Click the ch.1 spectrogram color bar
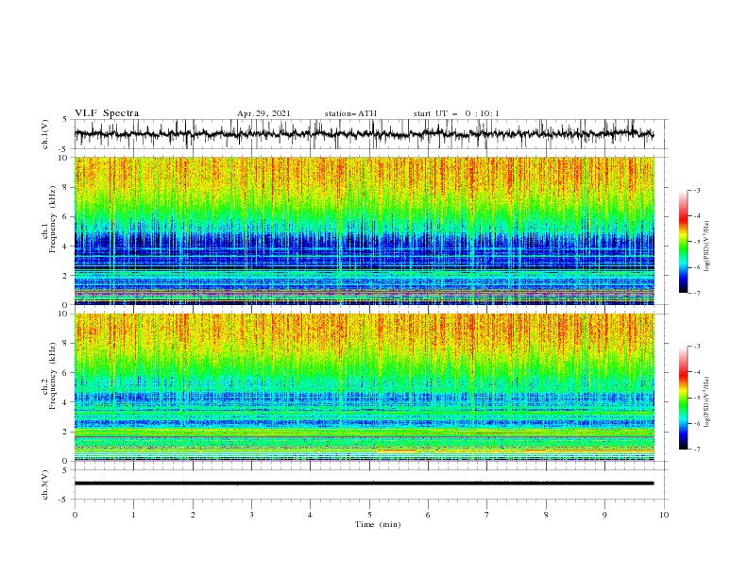This screenshot has height=578, width=748. click(683, 242)
